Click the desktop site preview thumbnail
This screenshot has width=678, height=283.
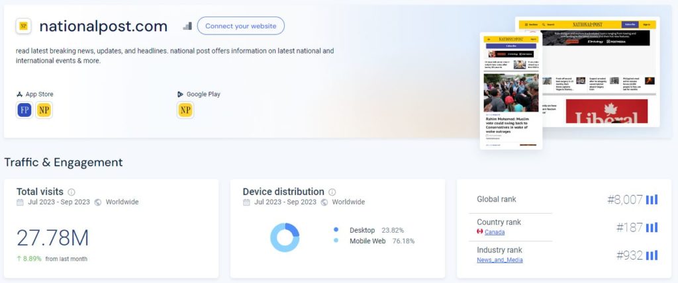point(601,71)
